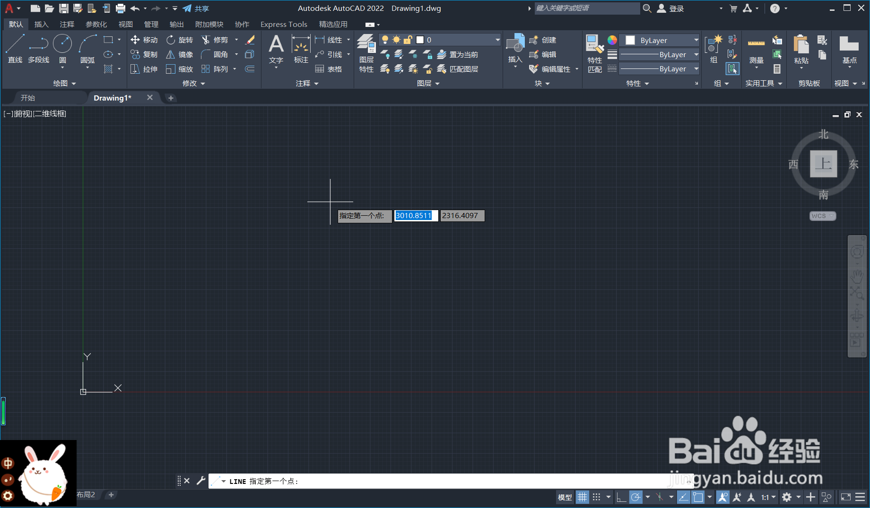This screenshot has width=870, height=508.
Task: Toggle ortho mode in status bar
Action: 621,497
